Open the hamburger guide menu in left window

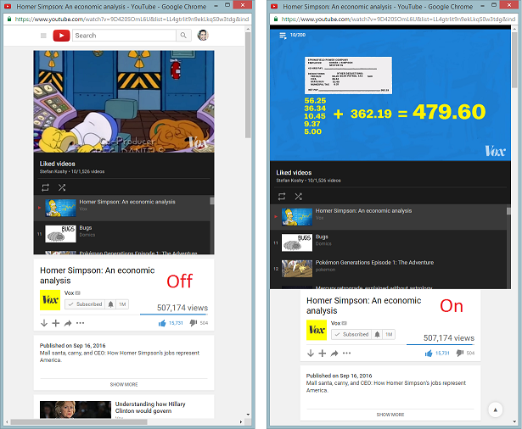(x=43, y=36)
